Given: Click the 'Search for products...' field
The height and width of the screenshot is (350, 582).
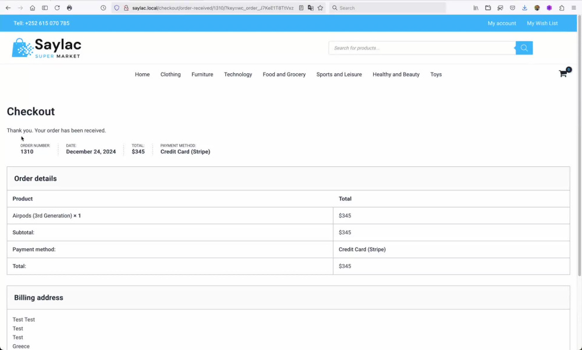Looking at the screenshot, I should tap(422, 48).
